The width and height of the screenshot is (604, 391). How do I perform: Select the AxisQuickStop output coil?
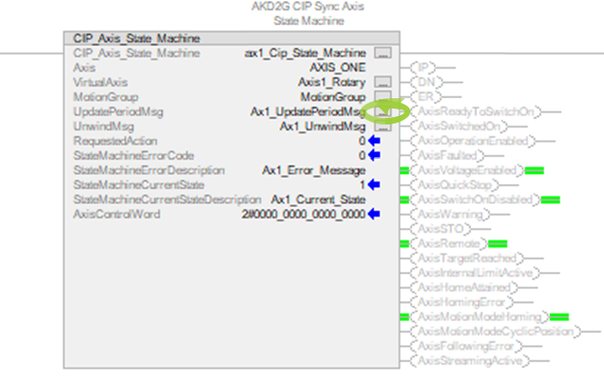[454, 185]
